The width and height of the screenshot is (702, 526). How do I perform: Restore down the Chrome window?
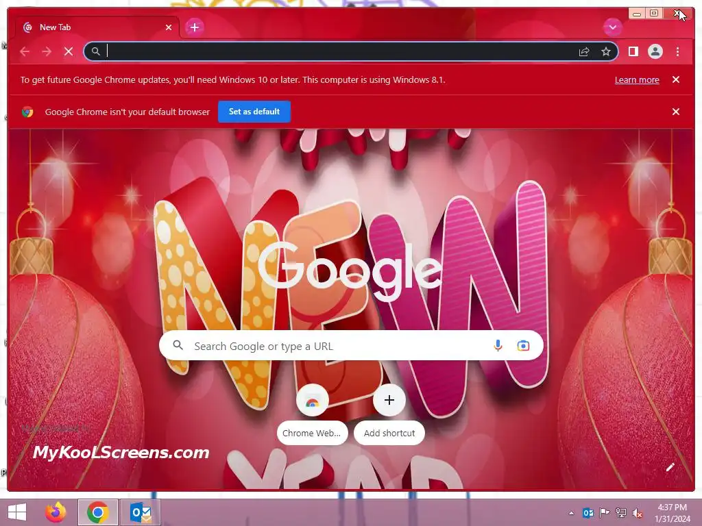point(653,14)
